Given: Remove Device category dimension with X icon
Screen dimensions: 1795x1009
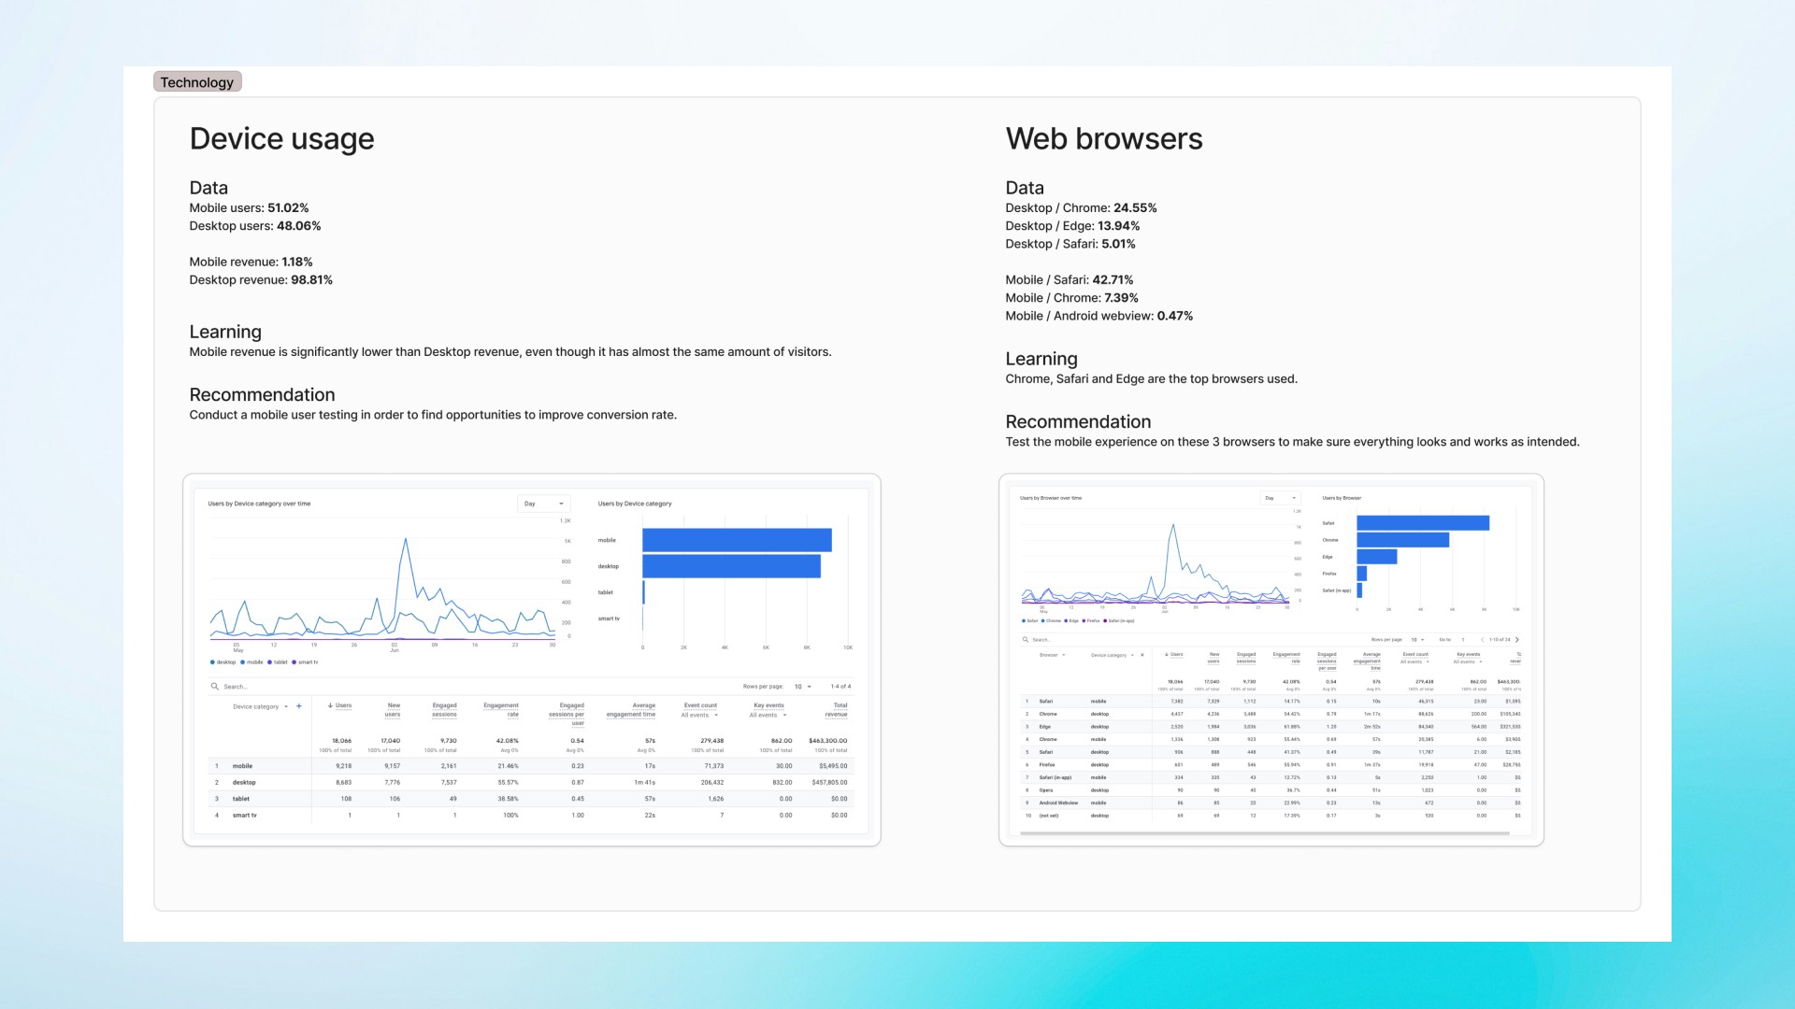Looking at the screenshot, I should click(x=1142, y=655).
